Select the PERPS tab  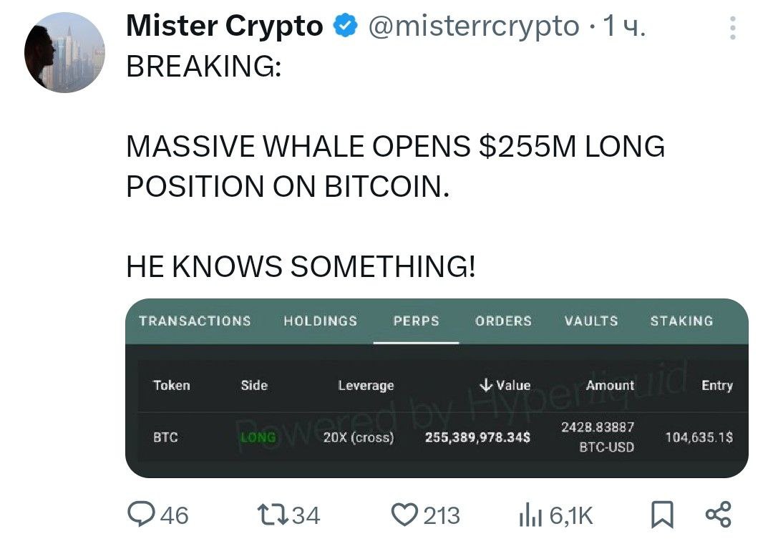click(x=416, y=321)
